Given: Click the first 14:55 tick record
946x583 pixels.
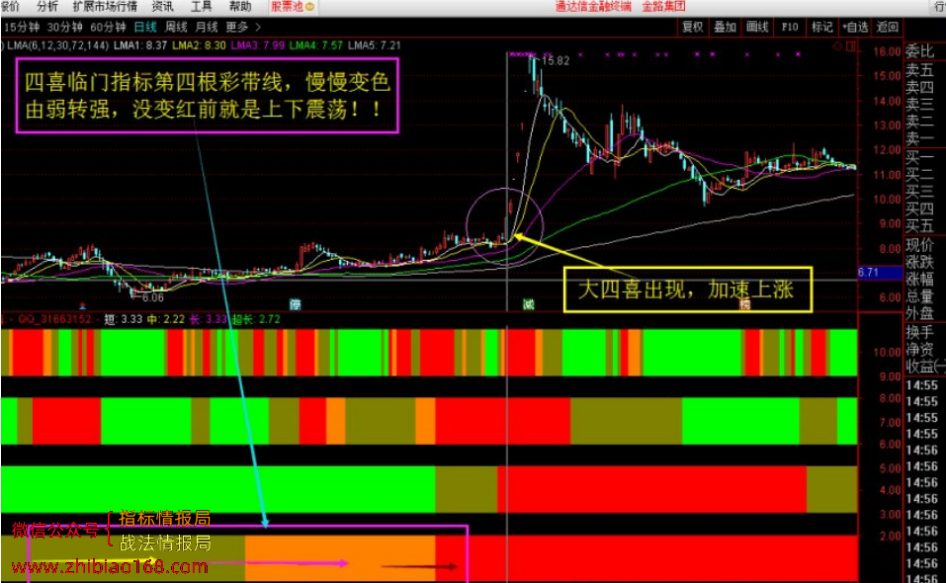Looking at the screenshot, I should click(922, 385).
